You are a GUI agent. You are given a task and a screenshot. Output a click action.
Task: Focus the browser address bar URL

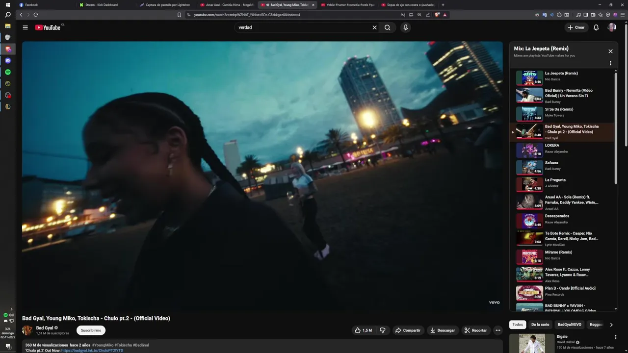(247, 15)
